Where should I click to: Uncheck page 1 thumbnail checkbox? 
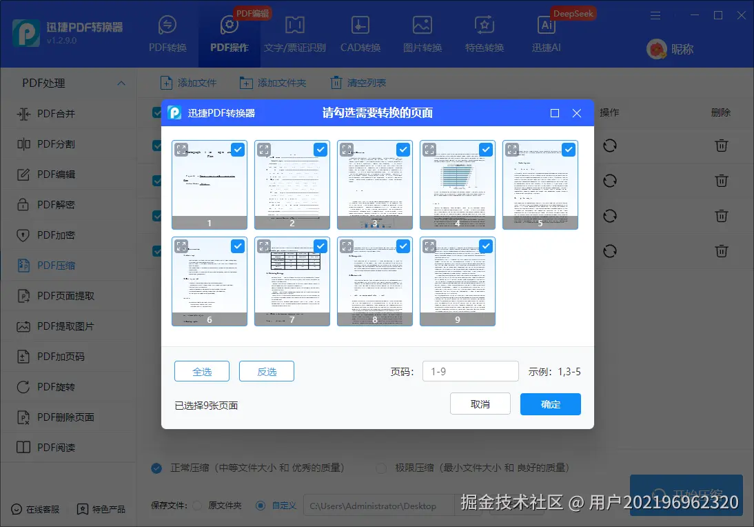[238, 150]
